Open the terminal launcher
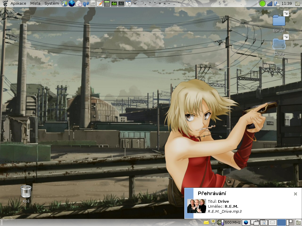 pos(121,4)
